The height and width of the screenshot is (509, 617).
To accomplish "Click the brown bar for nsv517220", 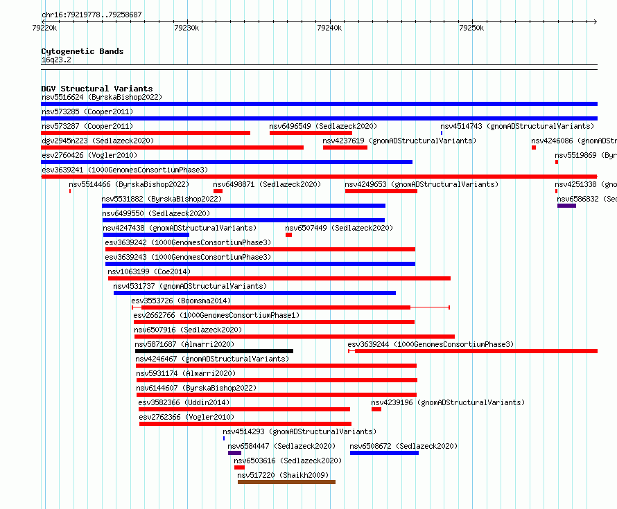I will [x=286, y=482].
